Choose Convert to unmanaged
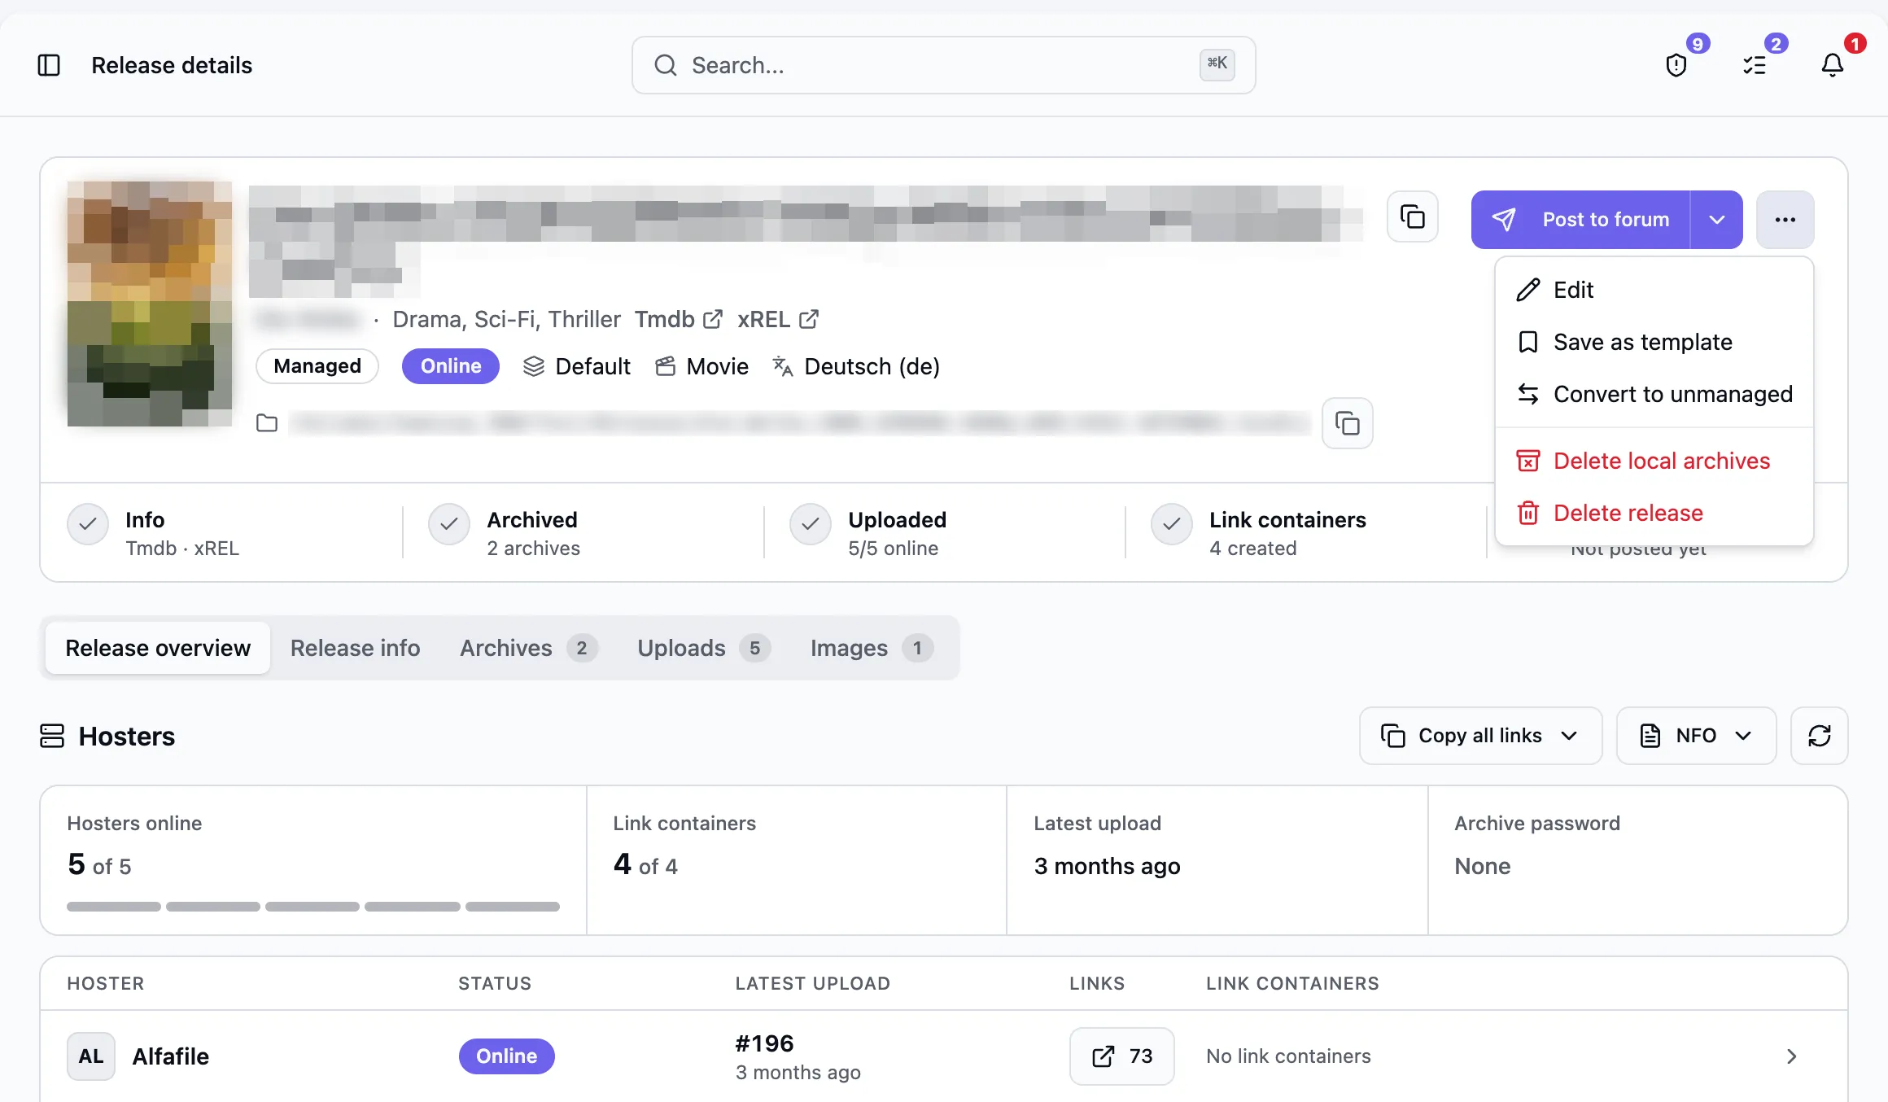The height and width of the screenshot is (1102, 1888). (1654, 394)
